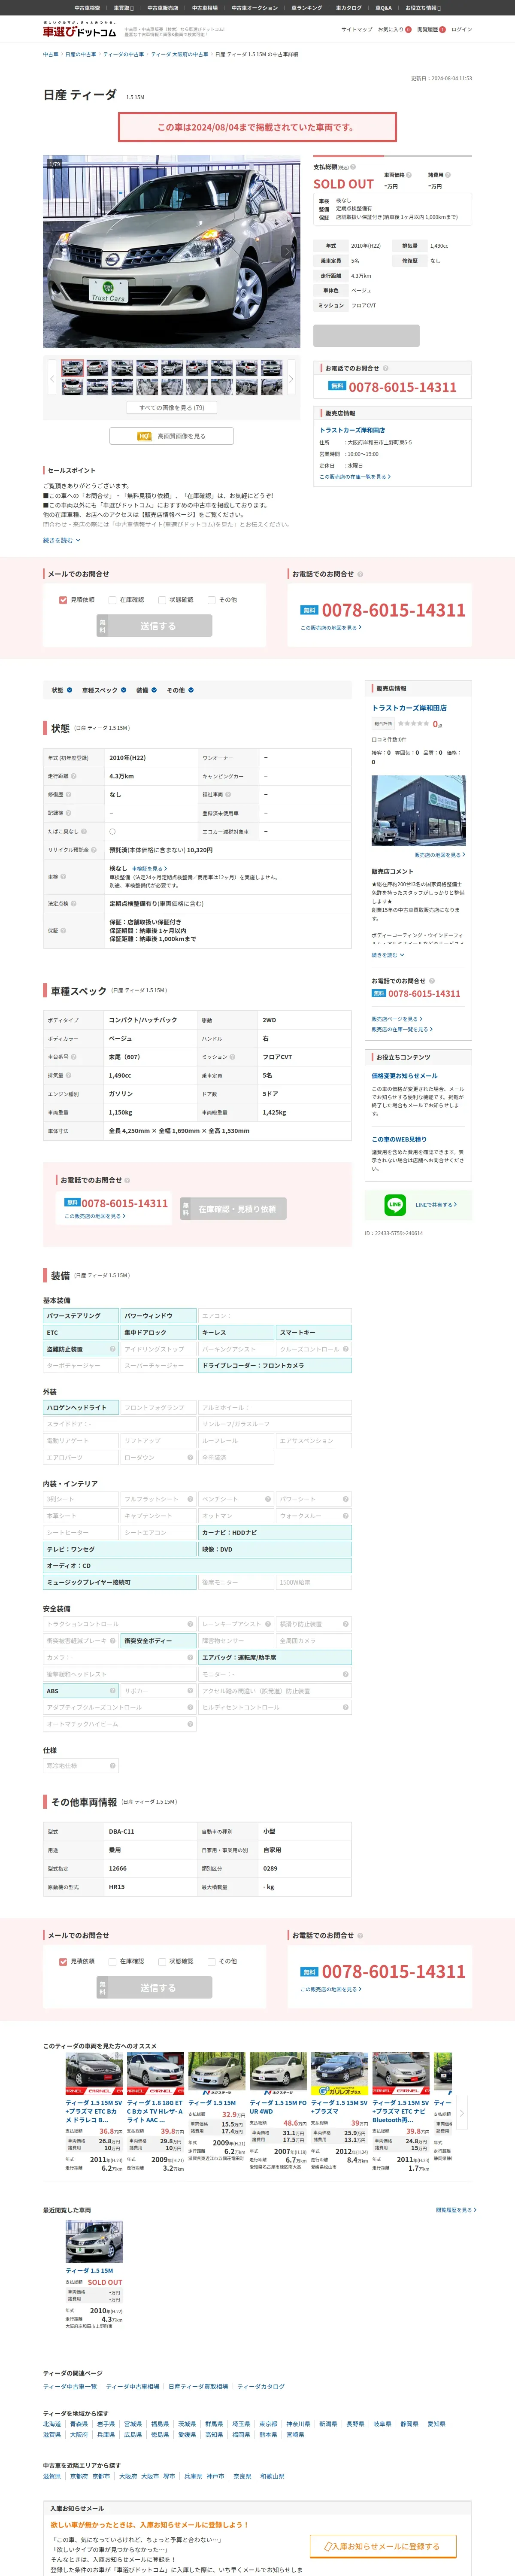Image resolution: width=515 pixels, height=2576 pixels.
Task: Jump to the 車種スペック section anchor
Action: coord(103,690)
